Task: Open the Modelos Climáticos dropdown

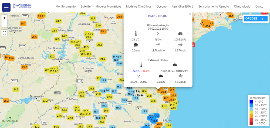Action: [139, 6]
